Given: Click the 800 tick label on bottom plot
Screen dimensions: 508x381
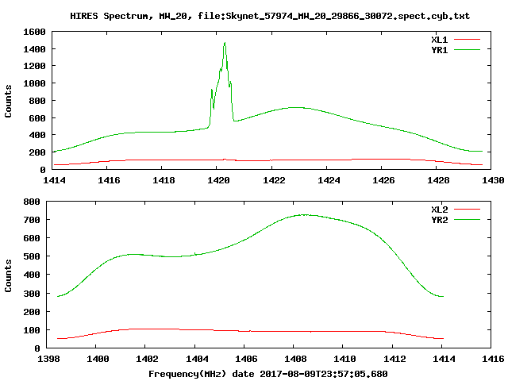Looking at the screenshot, I should pyautogui.click(x=32, y=202).
